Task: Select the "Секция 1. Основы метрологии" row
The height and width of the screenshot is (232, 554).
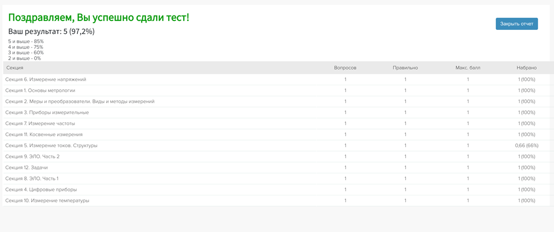Action: pyautogui.click(x=40, y=90)
